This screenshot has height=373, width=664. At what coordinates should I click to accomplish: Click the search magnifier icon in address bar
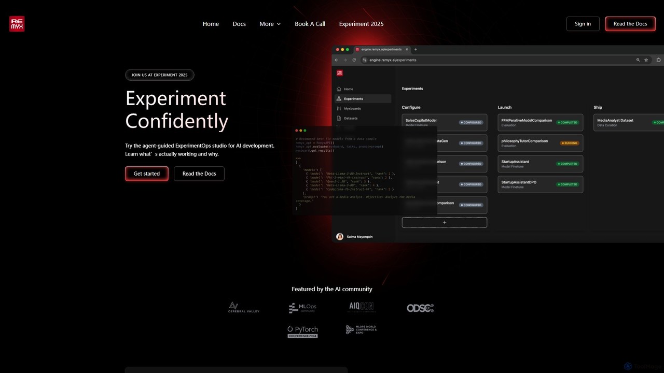[x=638, y=60]
